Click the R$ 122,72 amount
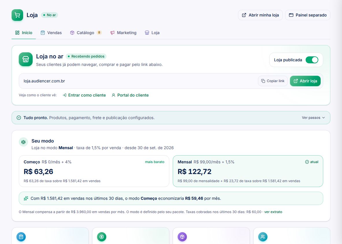Viewport: 342px width, 244px height. pos(195,171)
